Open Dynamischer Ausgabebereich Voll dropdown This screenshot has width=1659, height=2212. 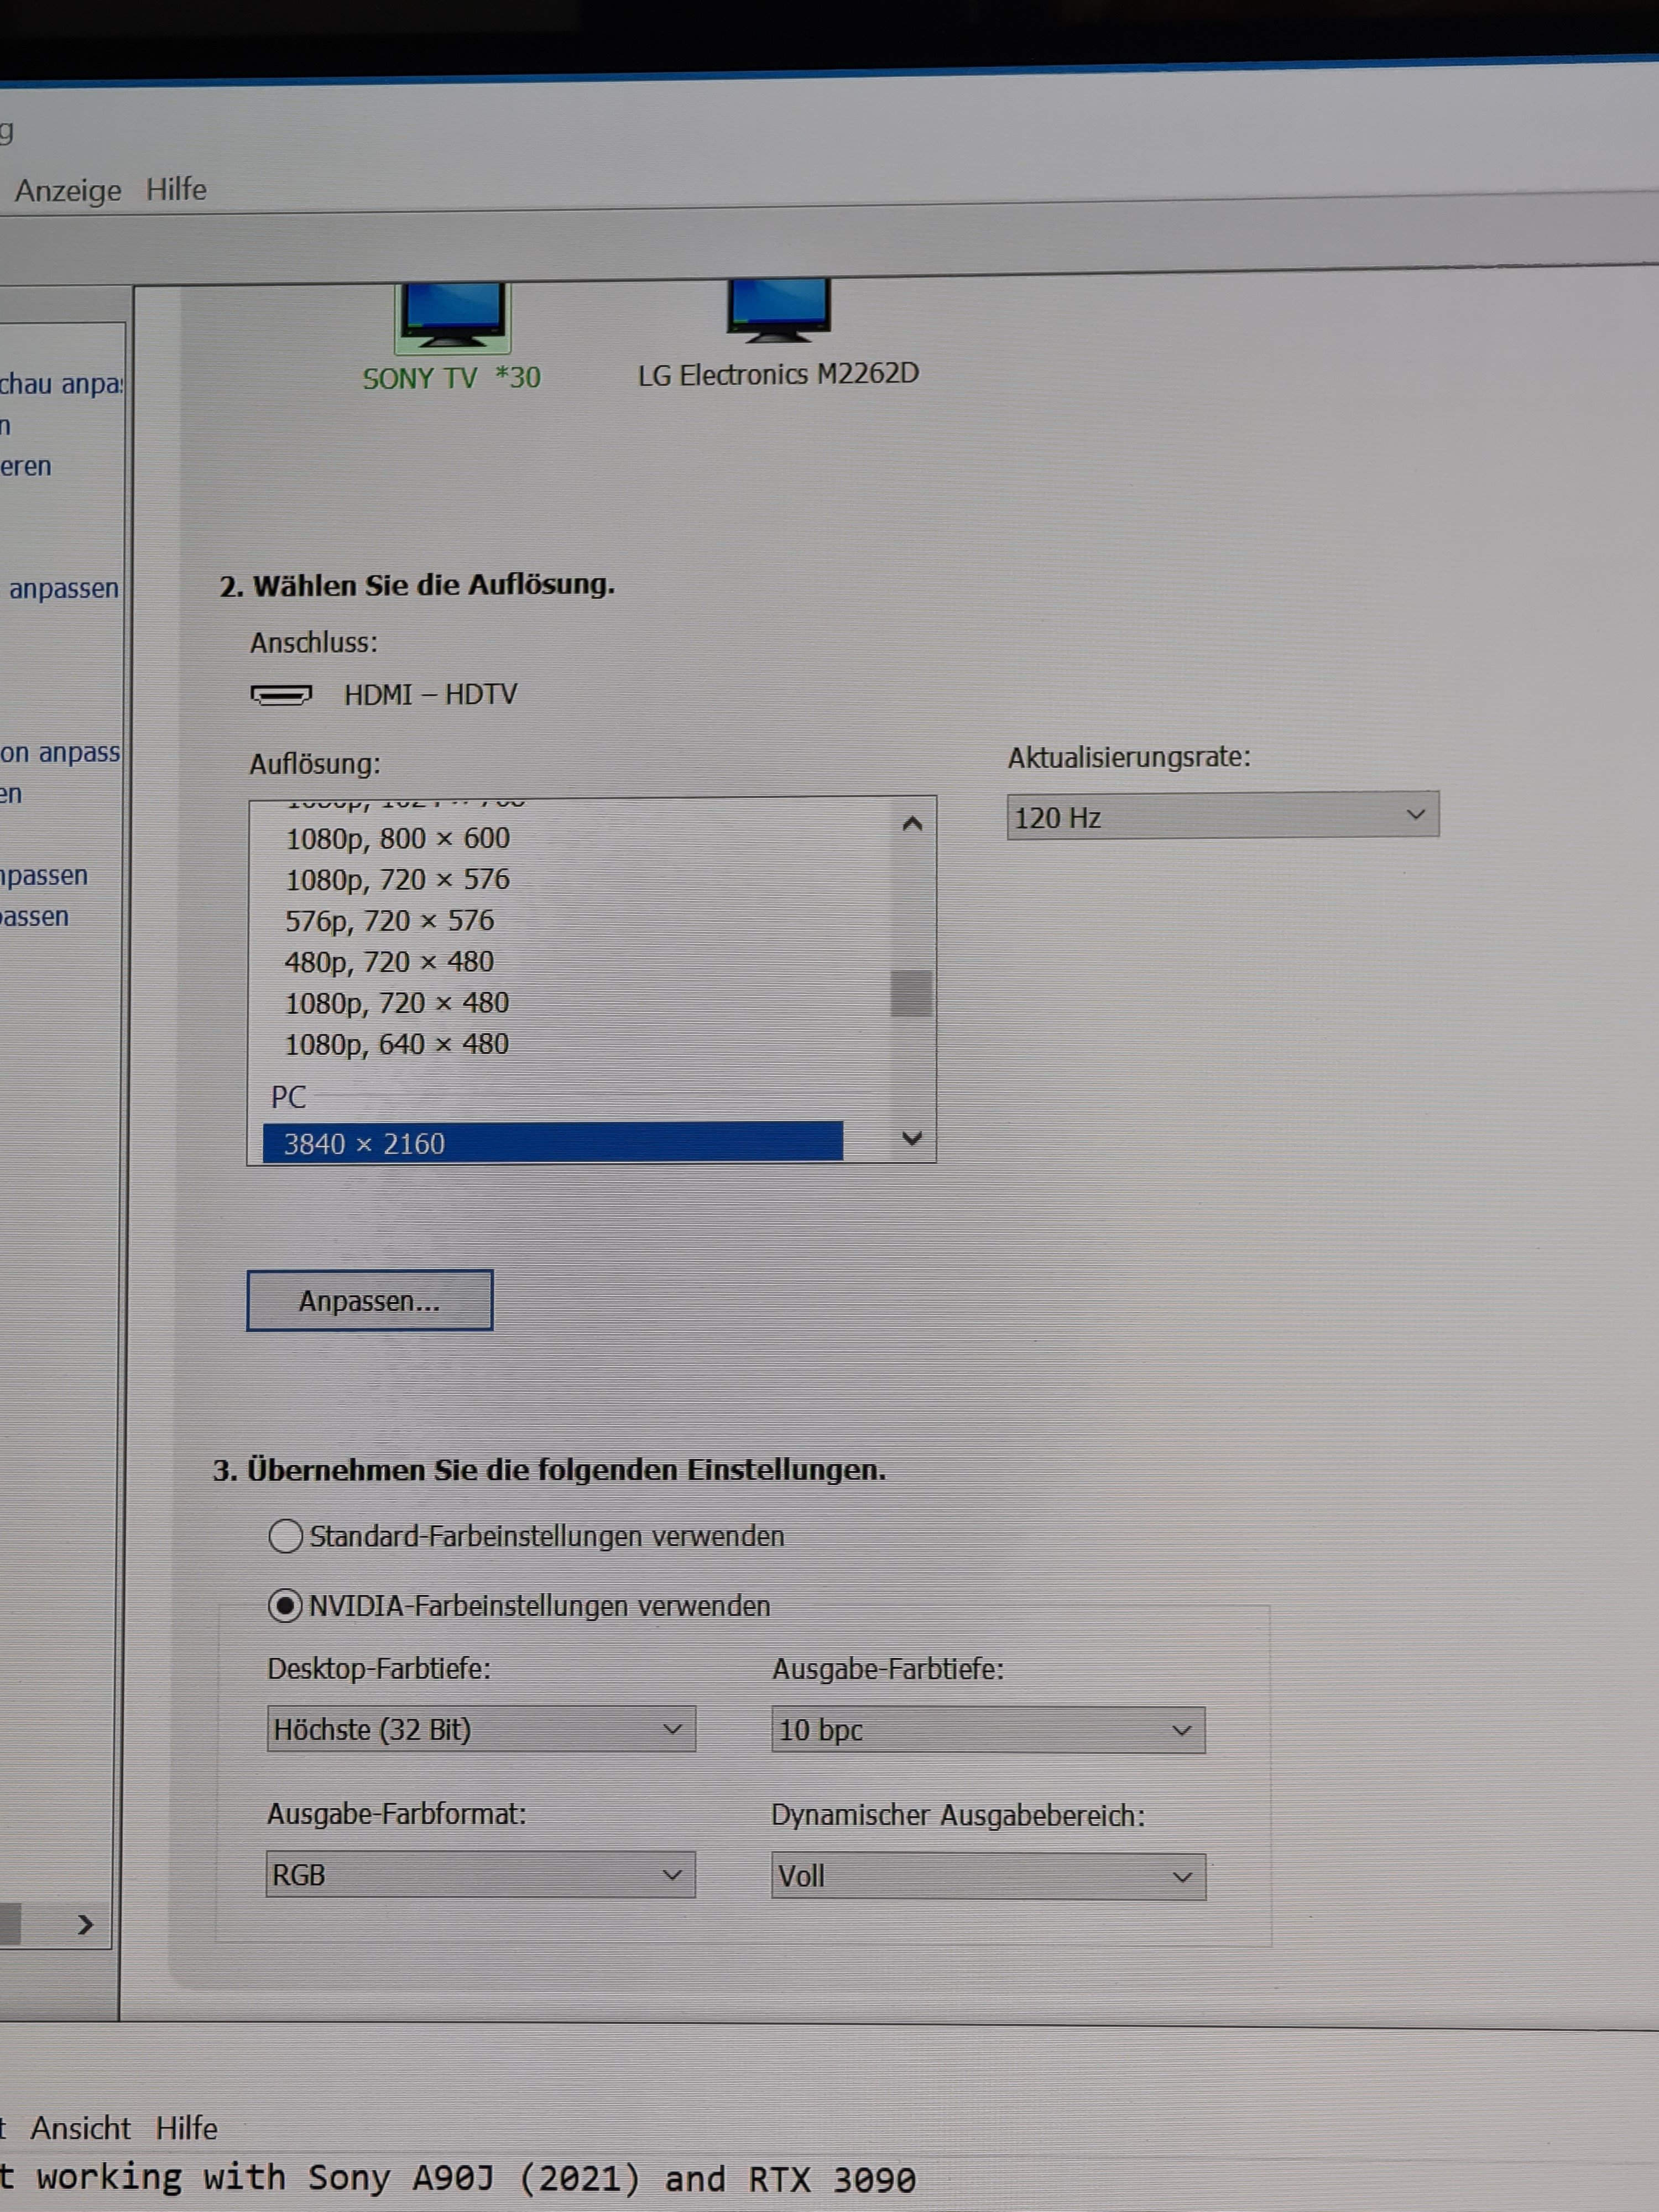coord(987,1876)
